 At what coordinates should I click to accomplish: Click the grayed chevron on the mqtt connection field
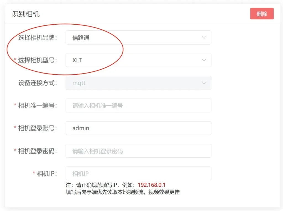point(204,83)
